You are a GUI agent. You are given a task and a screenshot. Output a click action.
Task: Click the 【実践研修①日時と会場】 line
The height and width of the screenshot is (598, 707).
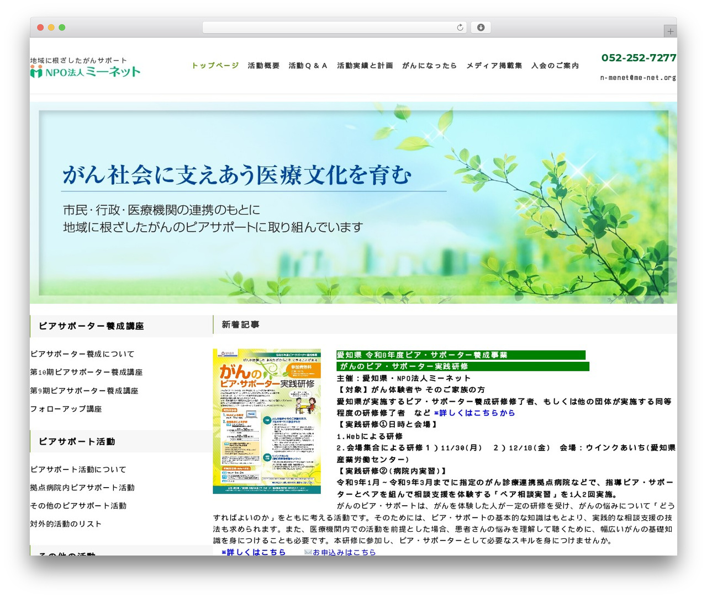tap(388, 424)
